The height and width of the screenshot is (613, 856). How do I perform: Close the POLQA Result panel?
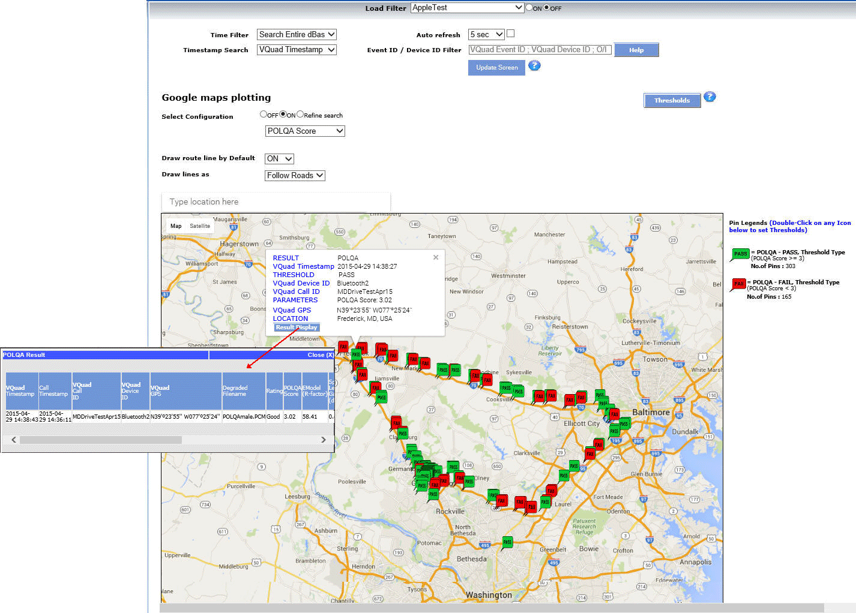pyautogui.click(x=321, y=355)
